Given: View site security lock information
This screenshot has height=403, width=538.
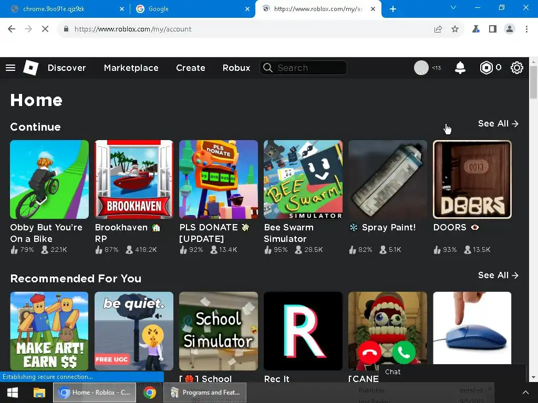Looking at the screenshot, I should (x=66, y=29).
